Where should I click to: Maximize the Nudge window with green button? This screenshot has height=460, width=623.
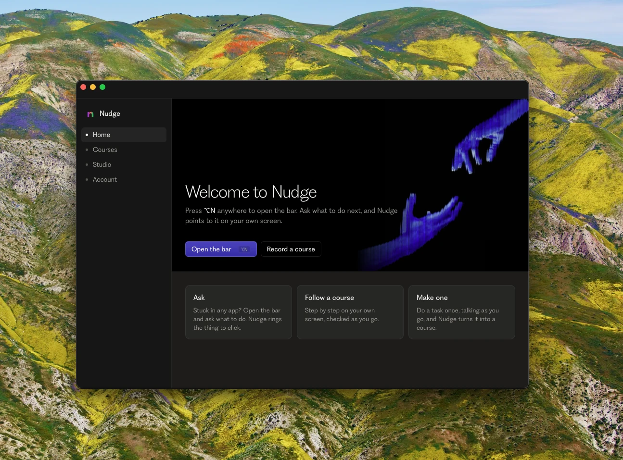(x=102, y=87)
